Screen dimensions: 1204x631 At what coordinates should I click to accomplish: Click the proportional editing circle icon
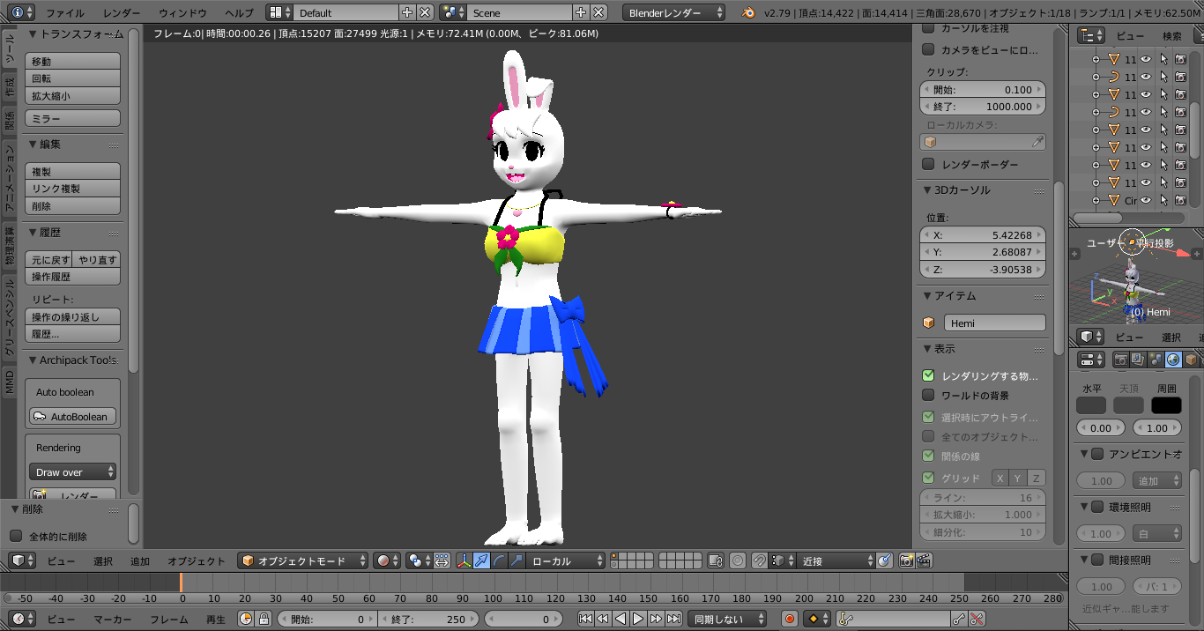coord(738,560)
